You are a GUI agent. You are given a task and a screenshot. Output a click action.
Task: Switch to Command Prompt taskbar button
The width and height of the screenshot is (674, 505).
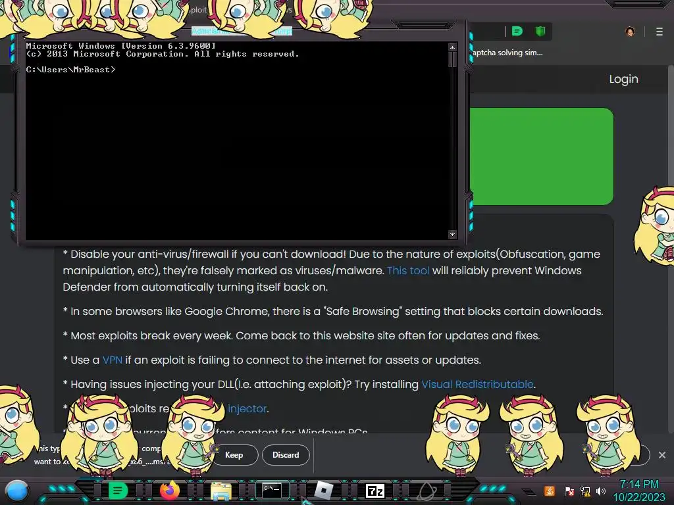pos(272,490)
